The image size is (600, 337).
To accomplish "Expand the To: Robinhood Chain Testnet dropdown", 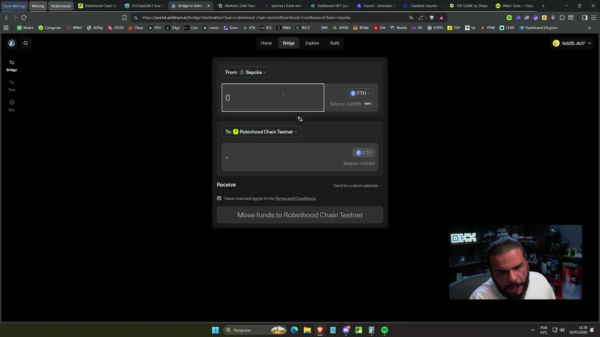I will (261, 132).
